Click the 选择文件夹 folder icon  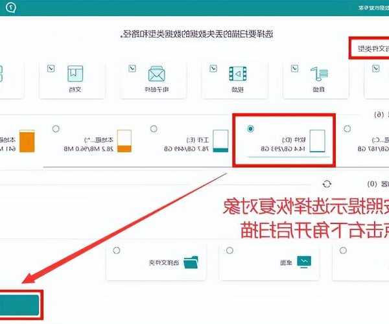click(x=191, y=262)
